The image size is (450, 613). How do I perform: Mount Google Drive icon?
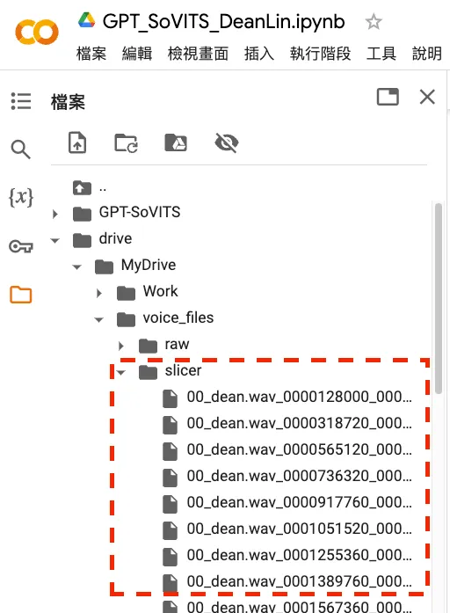coord(176,142)
